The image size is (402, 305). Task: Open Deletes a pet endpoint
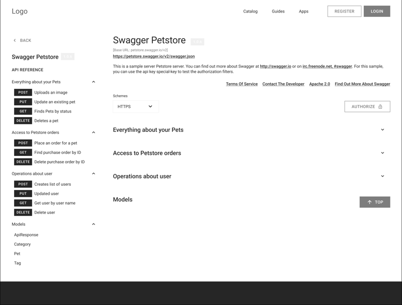[x=46, y=121]
